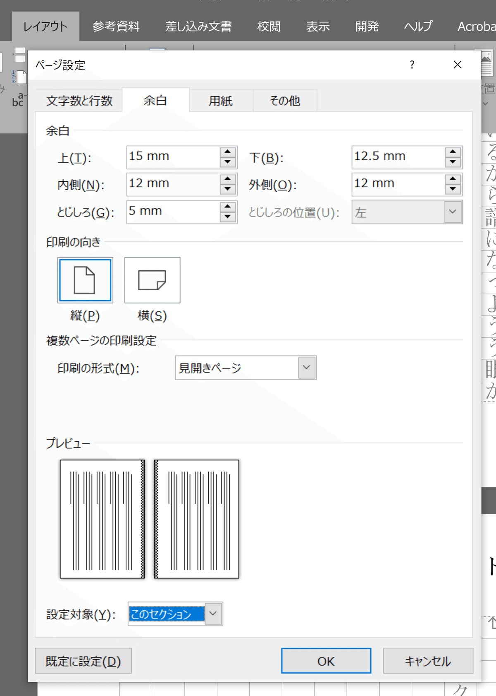Increase the 外側(O) outside margin value
This screenshot has height=696, width=496.
[x=453, y=179]
